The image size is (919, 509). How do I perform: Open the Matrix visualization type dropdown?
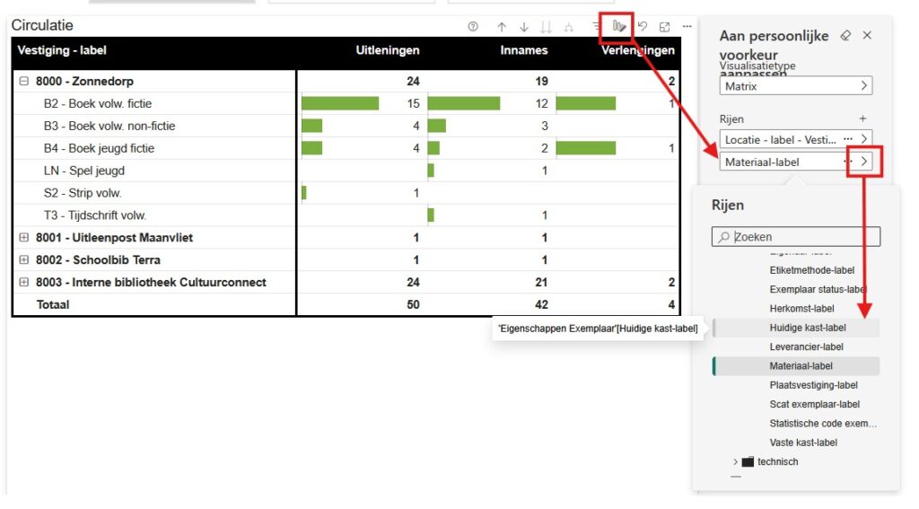[795, 86]
